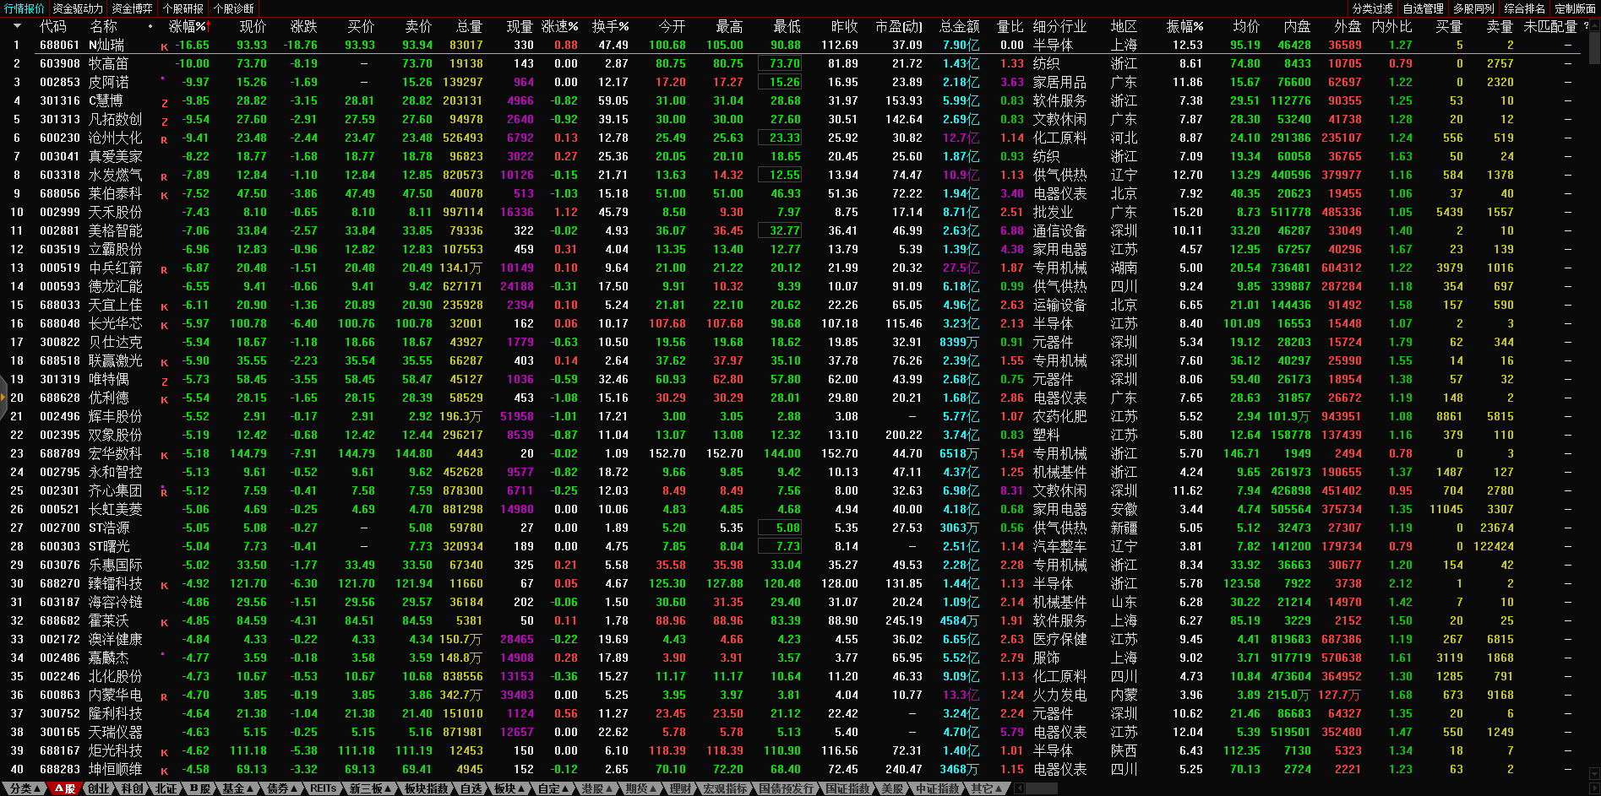Viewport: 1601px width, 796px height.
Task: Click the scroll left arrow beside bottom tabs
Action: (x=1020, y=788)
